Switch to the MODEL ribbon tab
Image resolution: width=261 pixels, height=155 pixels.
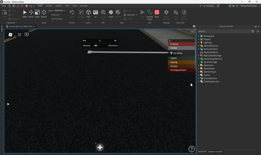pos(49,6)
